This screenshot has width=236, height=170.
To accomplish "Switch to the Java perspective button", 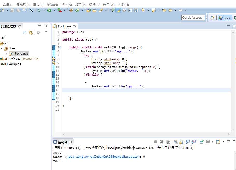I will [x=225, y=18].
